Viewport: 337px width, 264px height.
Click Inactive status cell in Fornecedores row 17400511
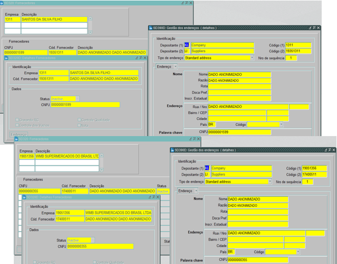point(163,191)
